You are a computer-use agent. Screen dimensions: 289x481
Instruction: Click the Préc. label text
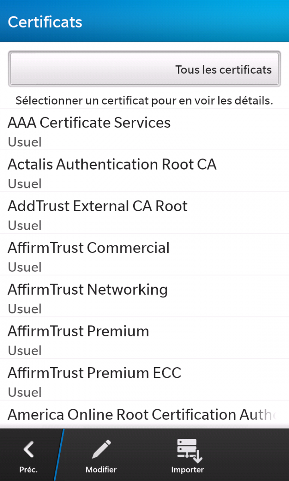pyautogui.click(x=28, y=470)
